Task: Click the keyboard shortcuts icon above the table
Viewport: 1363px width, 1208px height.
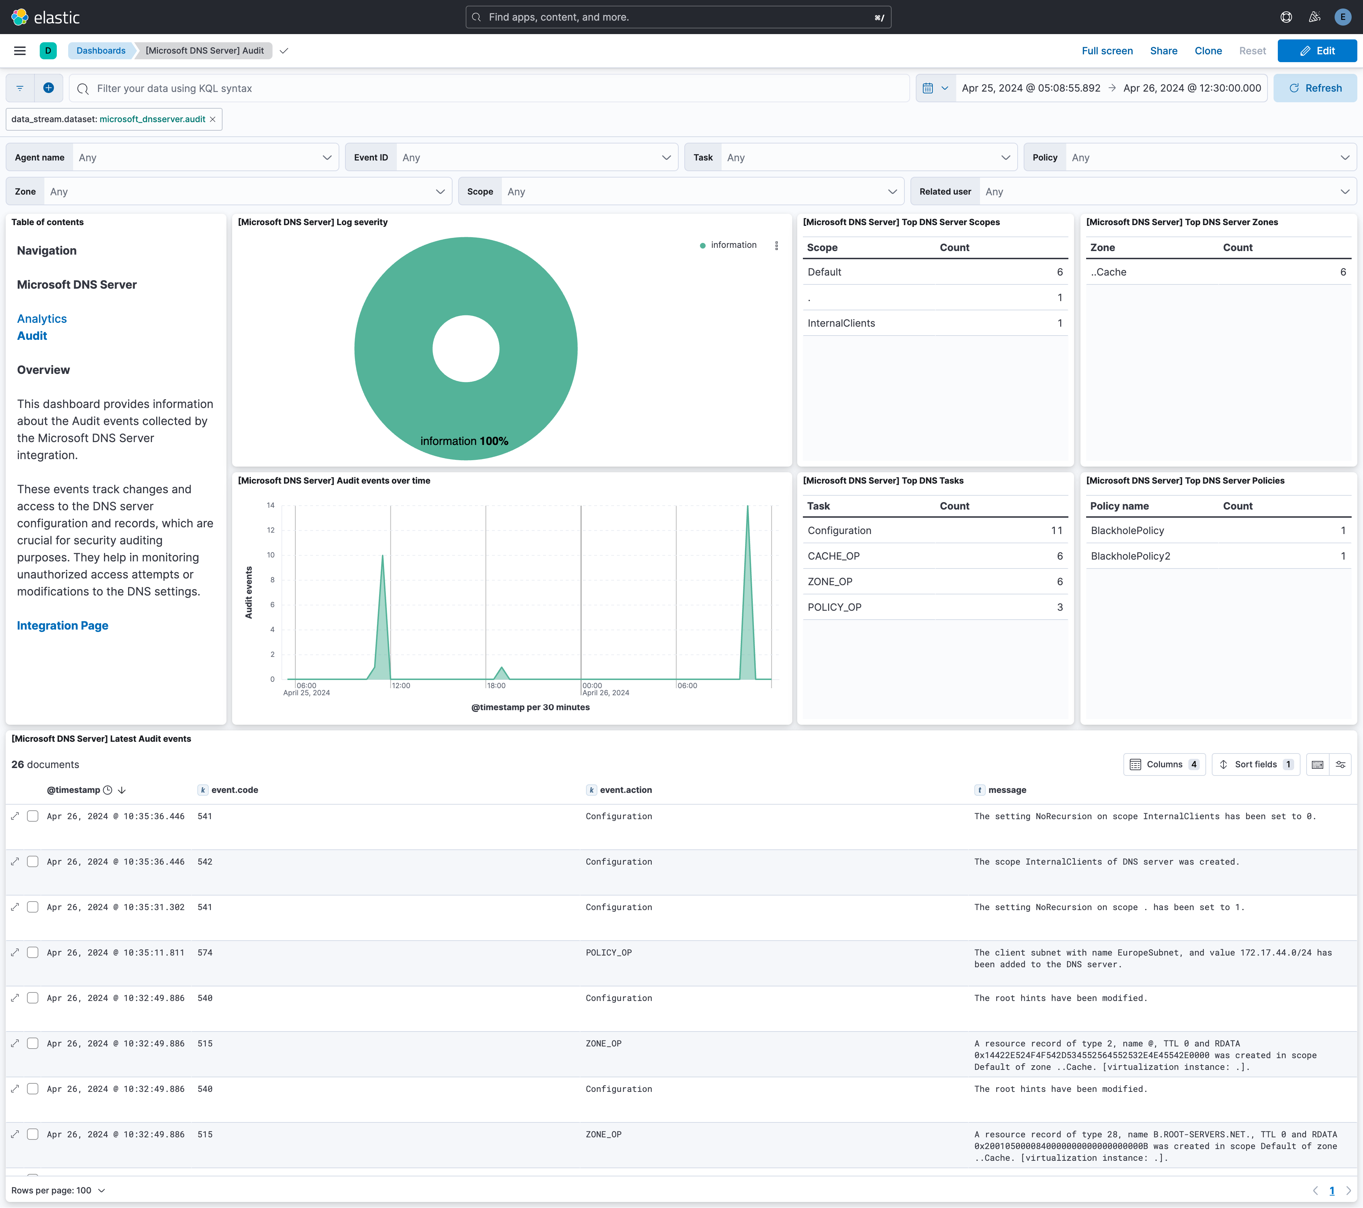Action: 1318,764
